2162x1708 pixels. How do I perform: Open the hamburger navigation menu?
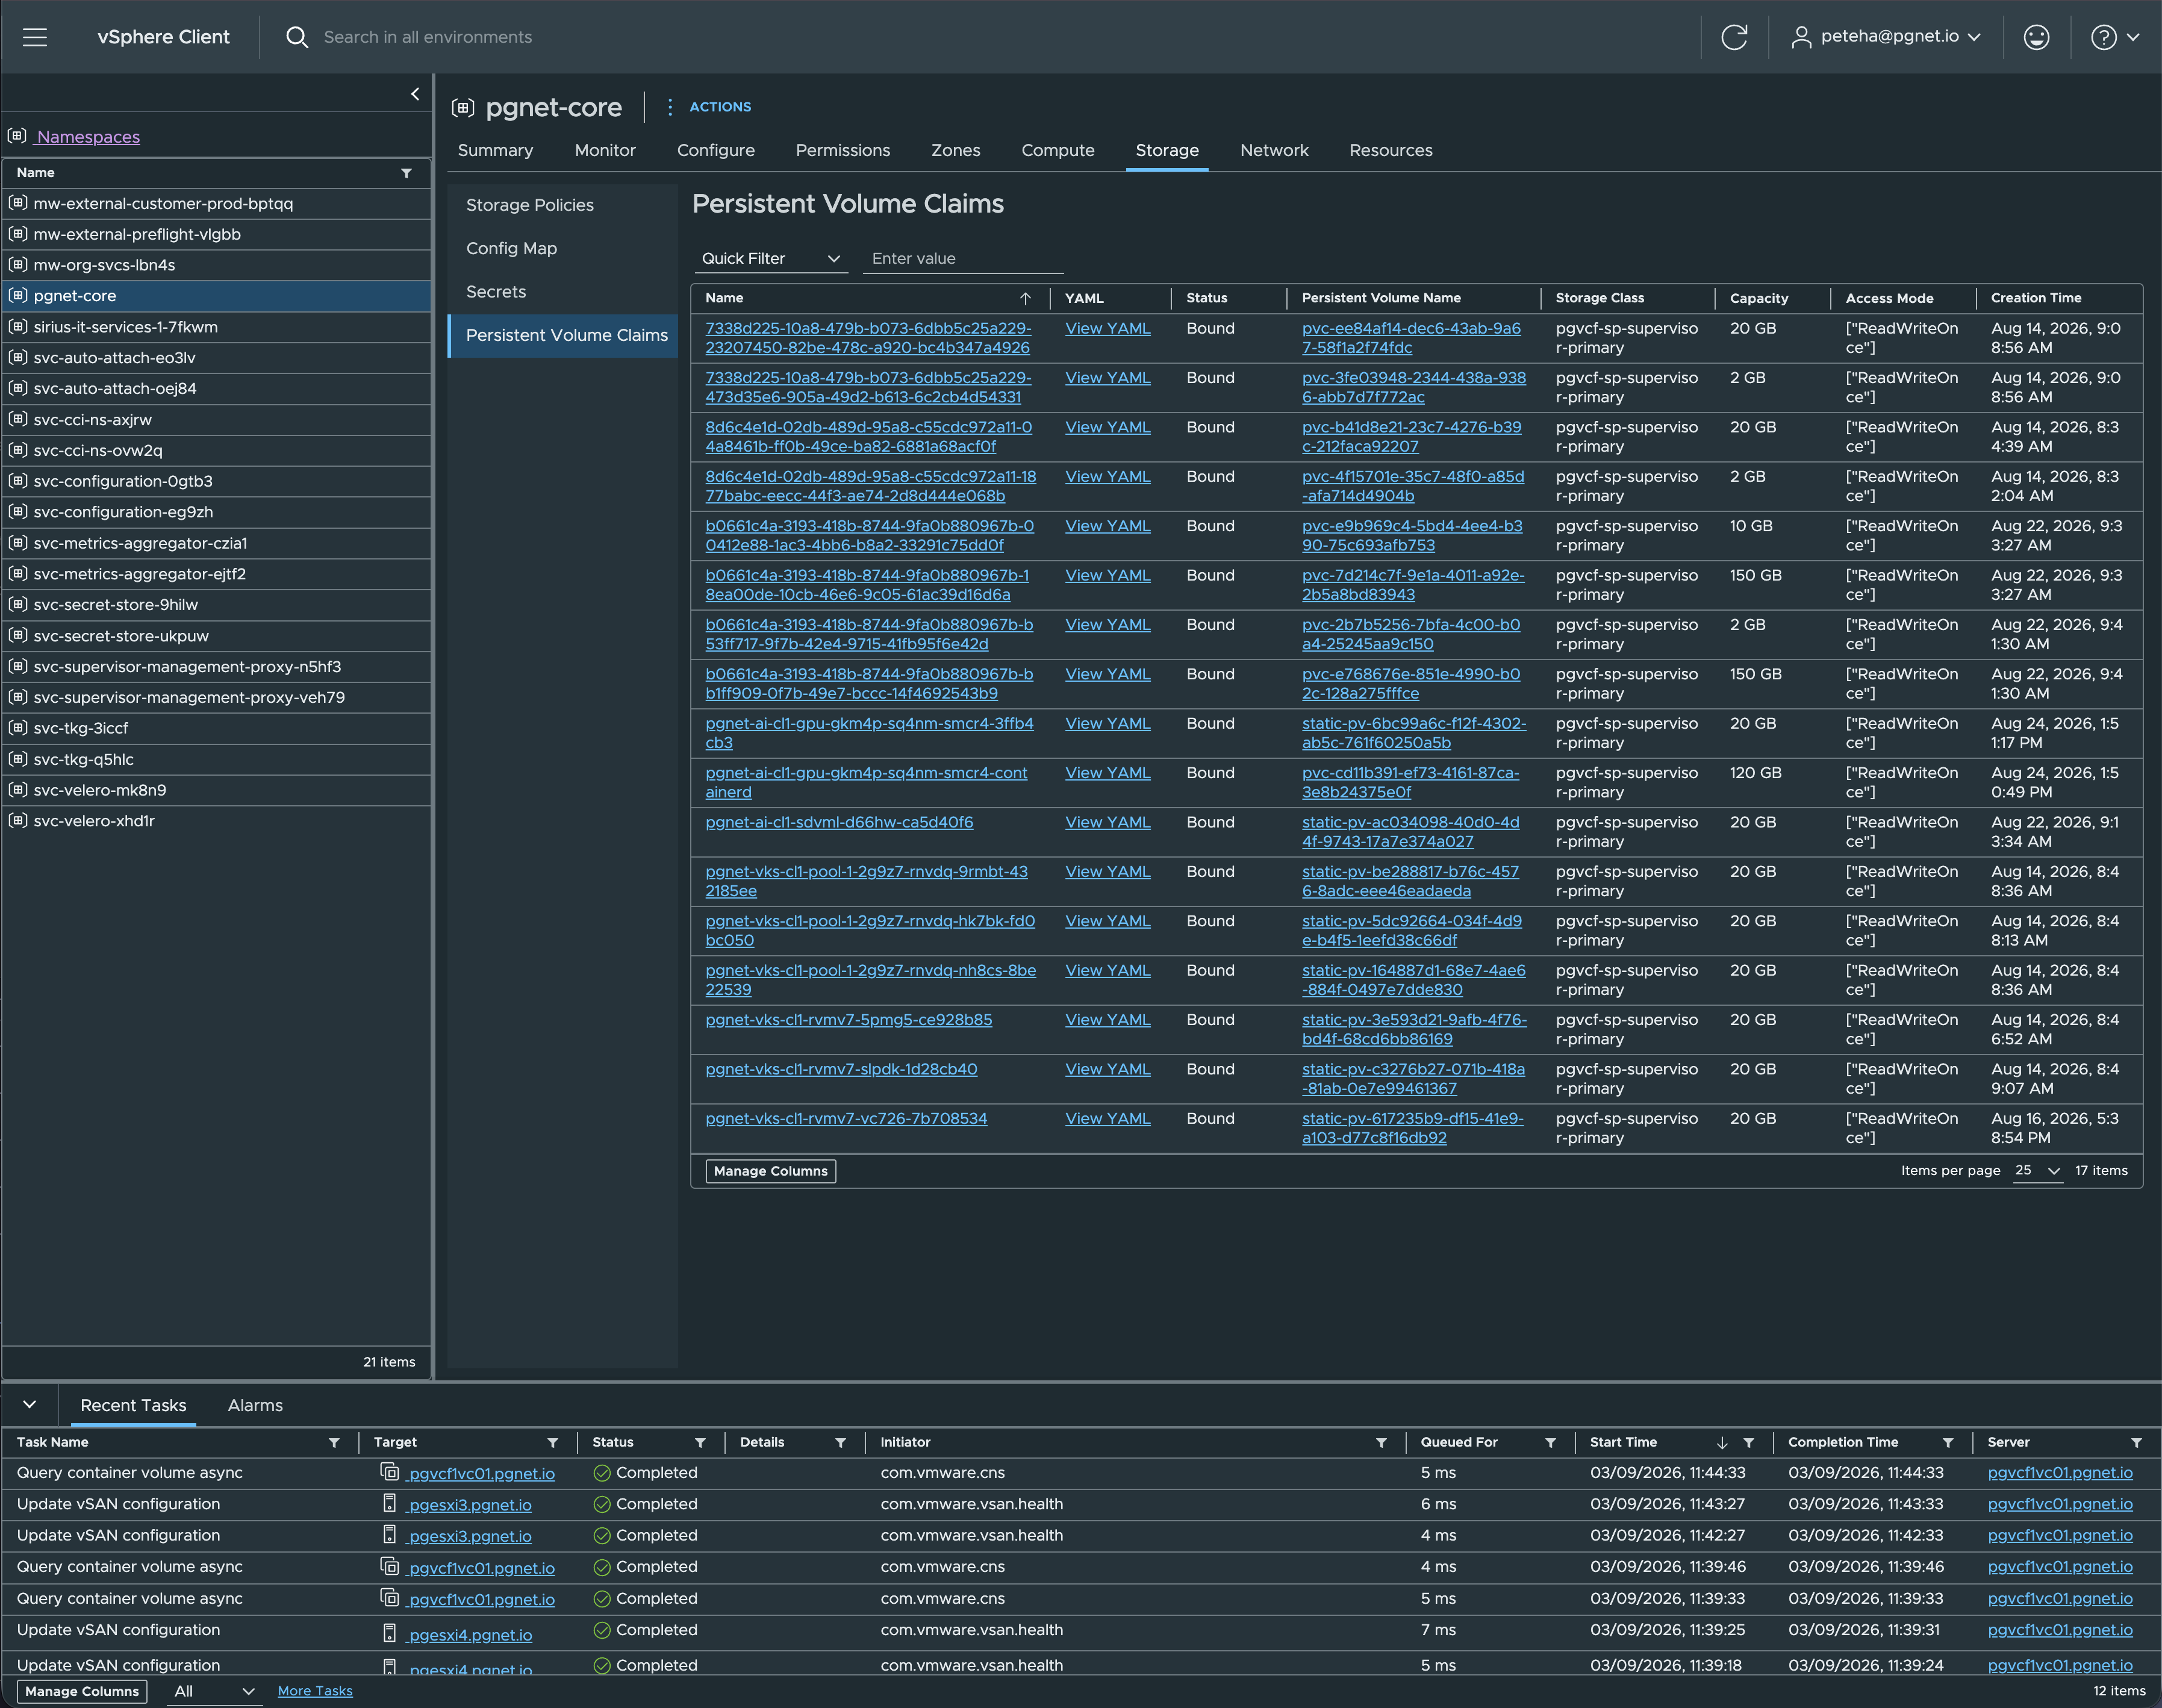coord(35,37)
